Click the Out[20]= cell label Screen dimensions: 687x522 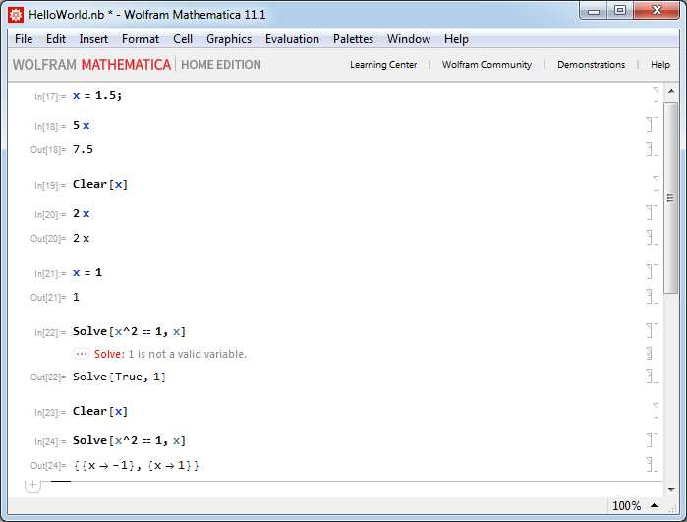[48, 239]
